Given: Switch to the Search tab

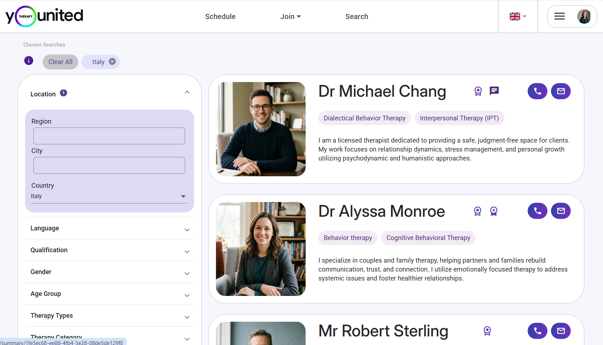Looking at the screenshot, I should pyautogui.click(x=357, y=16).
